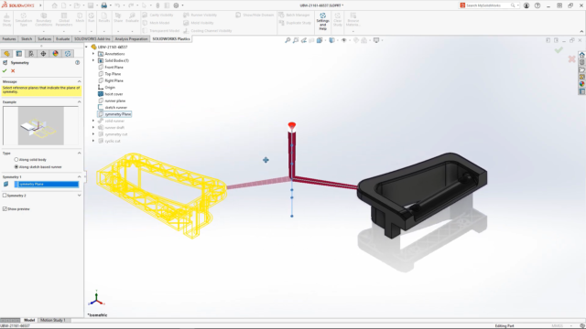Toggle the Show preview checkbox
The width and height of the screenshot is (586, 329).
[x=5, y=209]
